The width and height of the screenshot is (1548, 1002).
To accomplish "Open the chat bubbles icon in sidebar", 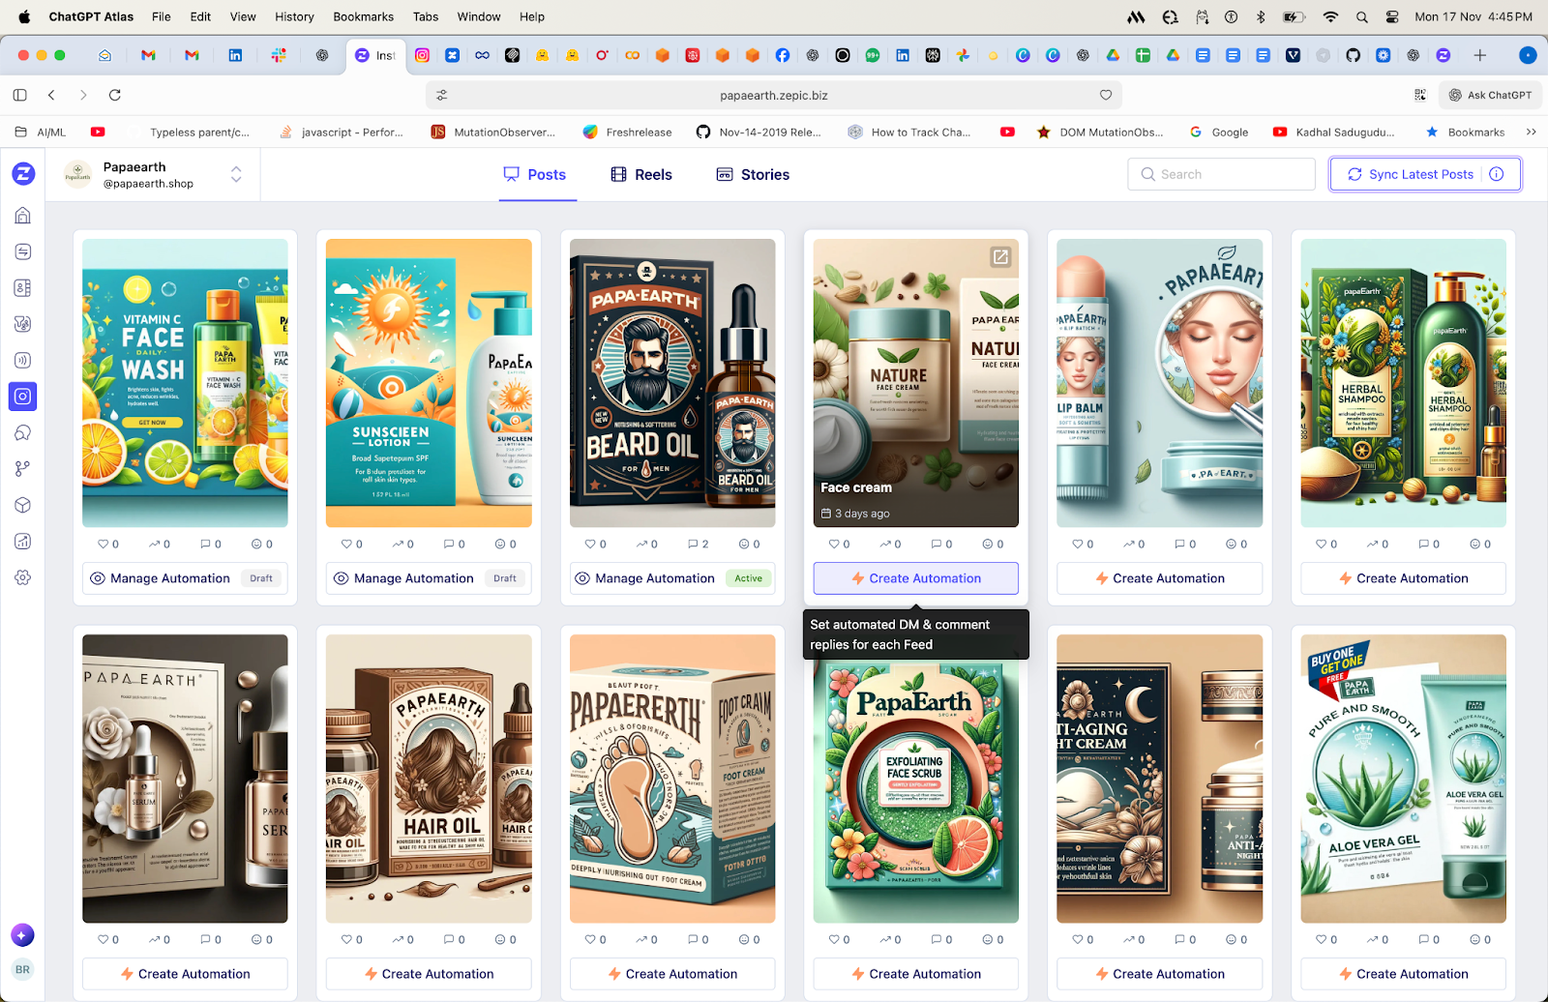I will [23, 432].
